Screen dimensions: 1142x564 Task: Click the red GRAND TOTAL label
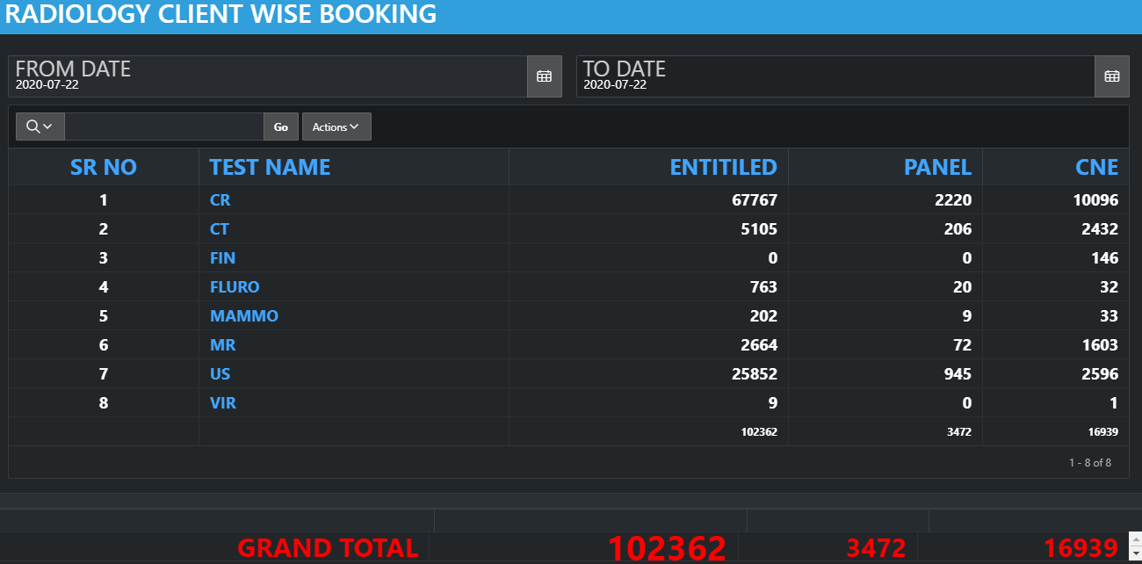pyautogui.click(x=328, y=548)
